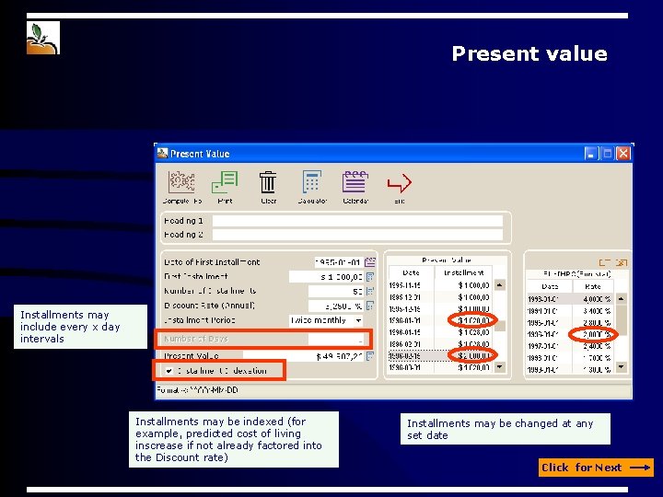
Task: Click calculator icon beside Present Value field
Action: (x=370, y=356)
